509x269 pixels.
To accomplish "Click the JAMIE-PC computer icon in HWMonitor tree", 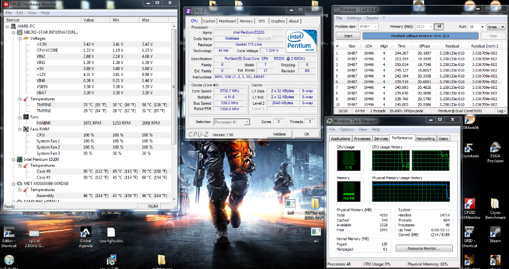I will tap(13, 26).
